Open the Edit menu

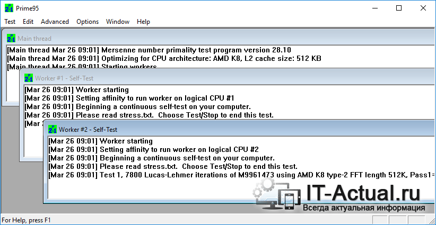click(x=28, y=22)
